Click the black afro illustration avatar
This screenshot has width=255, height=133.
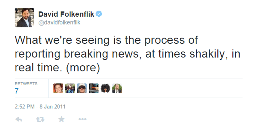coord(105,88)
